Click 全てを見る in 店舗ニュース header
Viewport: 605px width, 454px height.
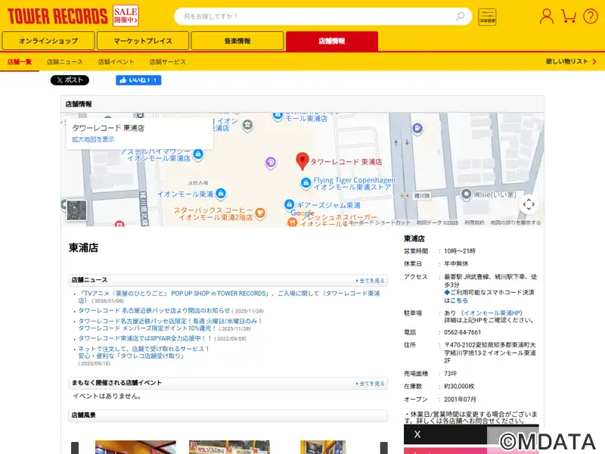(370, 281)
